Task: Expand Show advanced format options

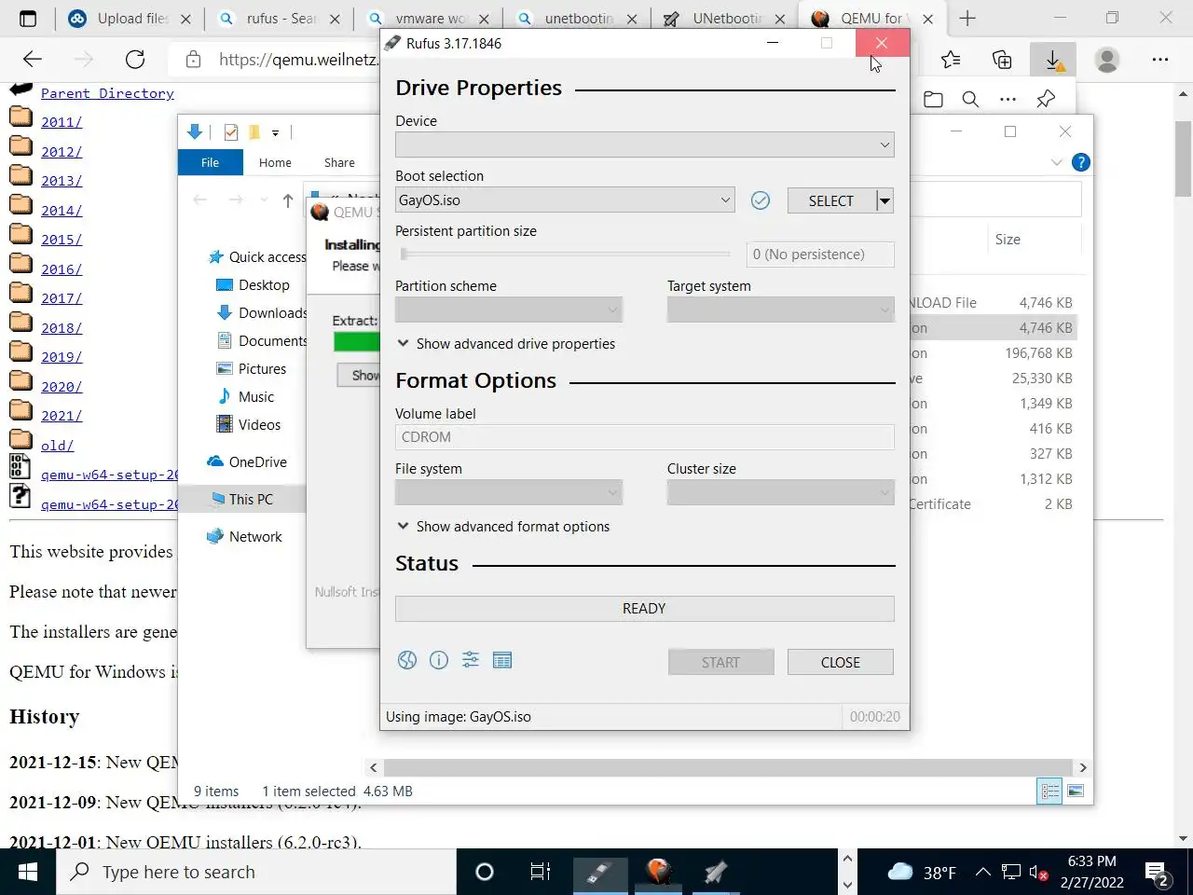Action: (503, 526)
